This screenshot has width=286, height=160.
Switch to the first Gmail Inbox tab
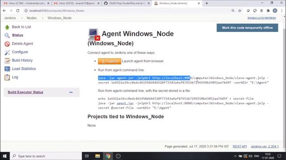(26, 3)
